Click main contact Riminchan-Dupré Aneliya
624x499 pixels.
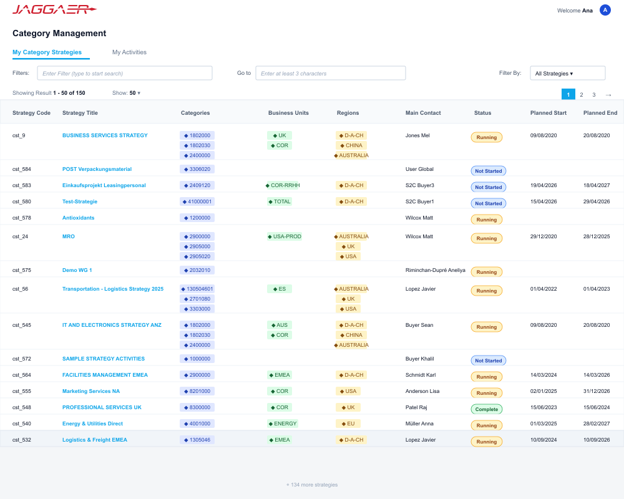point(436,270)
